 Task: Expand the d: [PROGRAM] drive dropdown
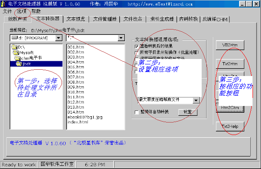tap(58, 38)
